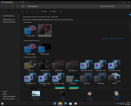Open Control Panel Home

pyautogui.click(x=8, y=16)
